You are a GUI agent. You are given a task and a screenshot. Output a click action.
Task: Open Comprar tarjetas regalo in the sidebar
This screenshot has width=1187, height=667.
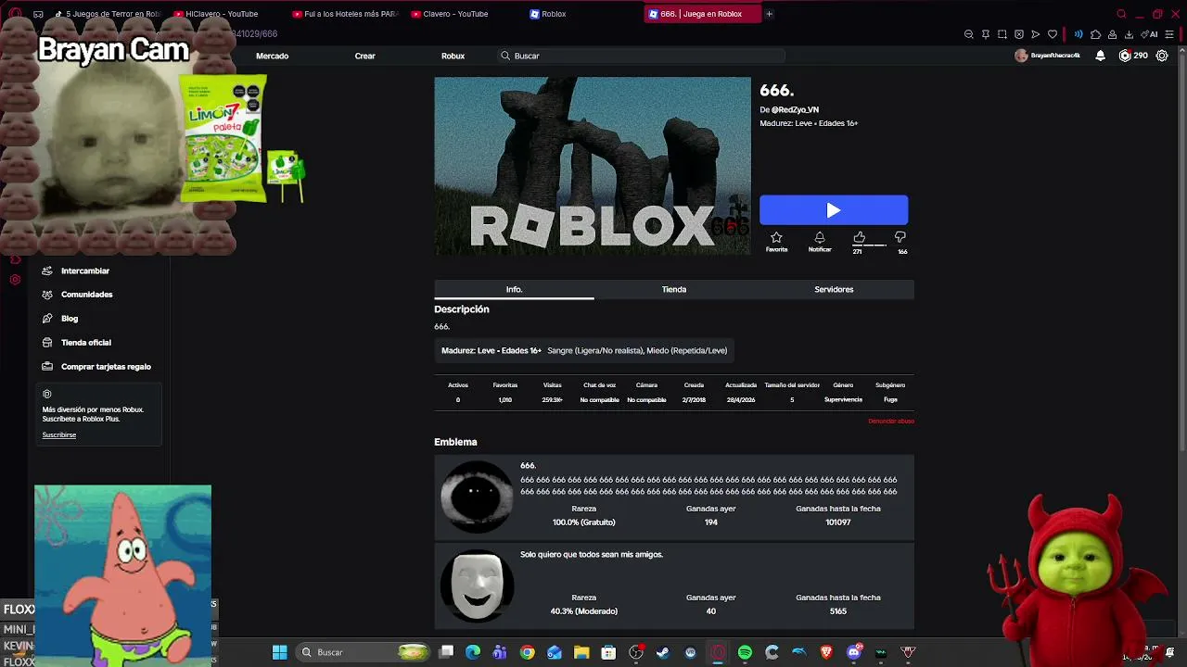click(106, 367)
